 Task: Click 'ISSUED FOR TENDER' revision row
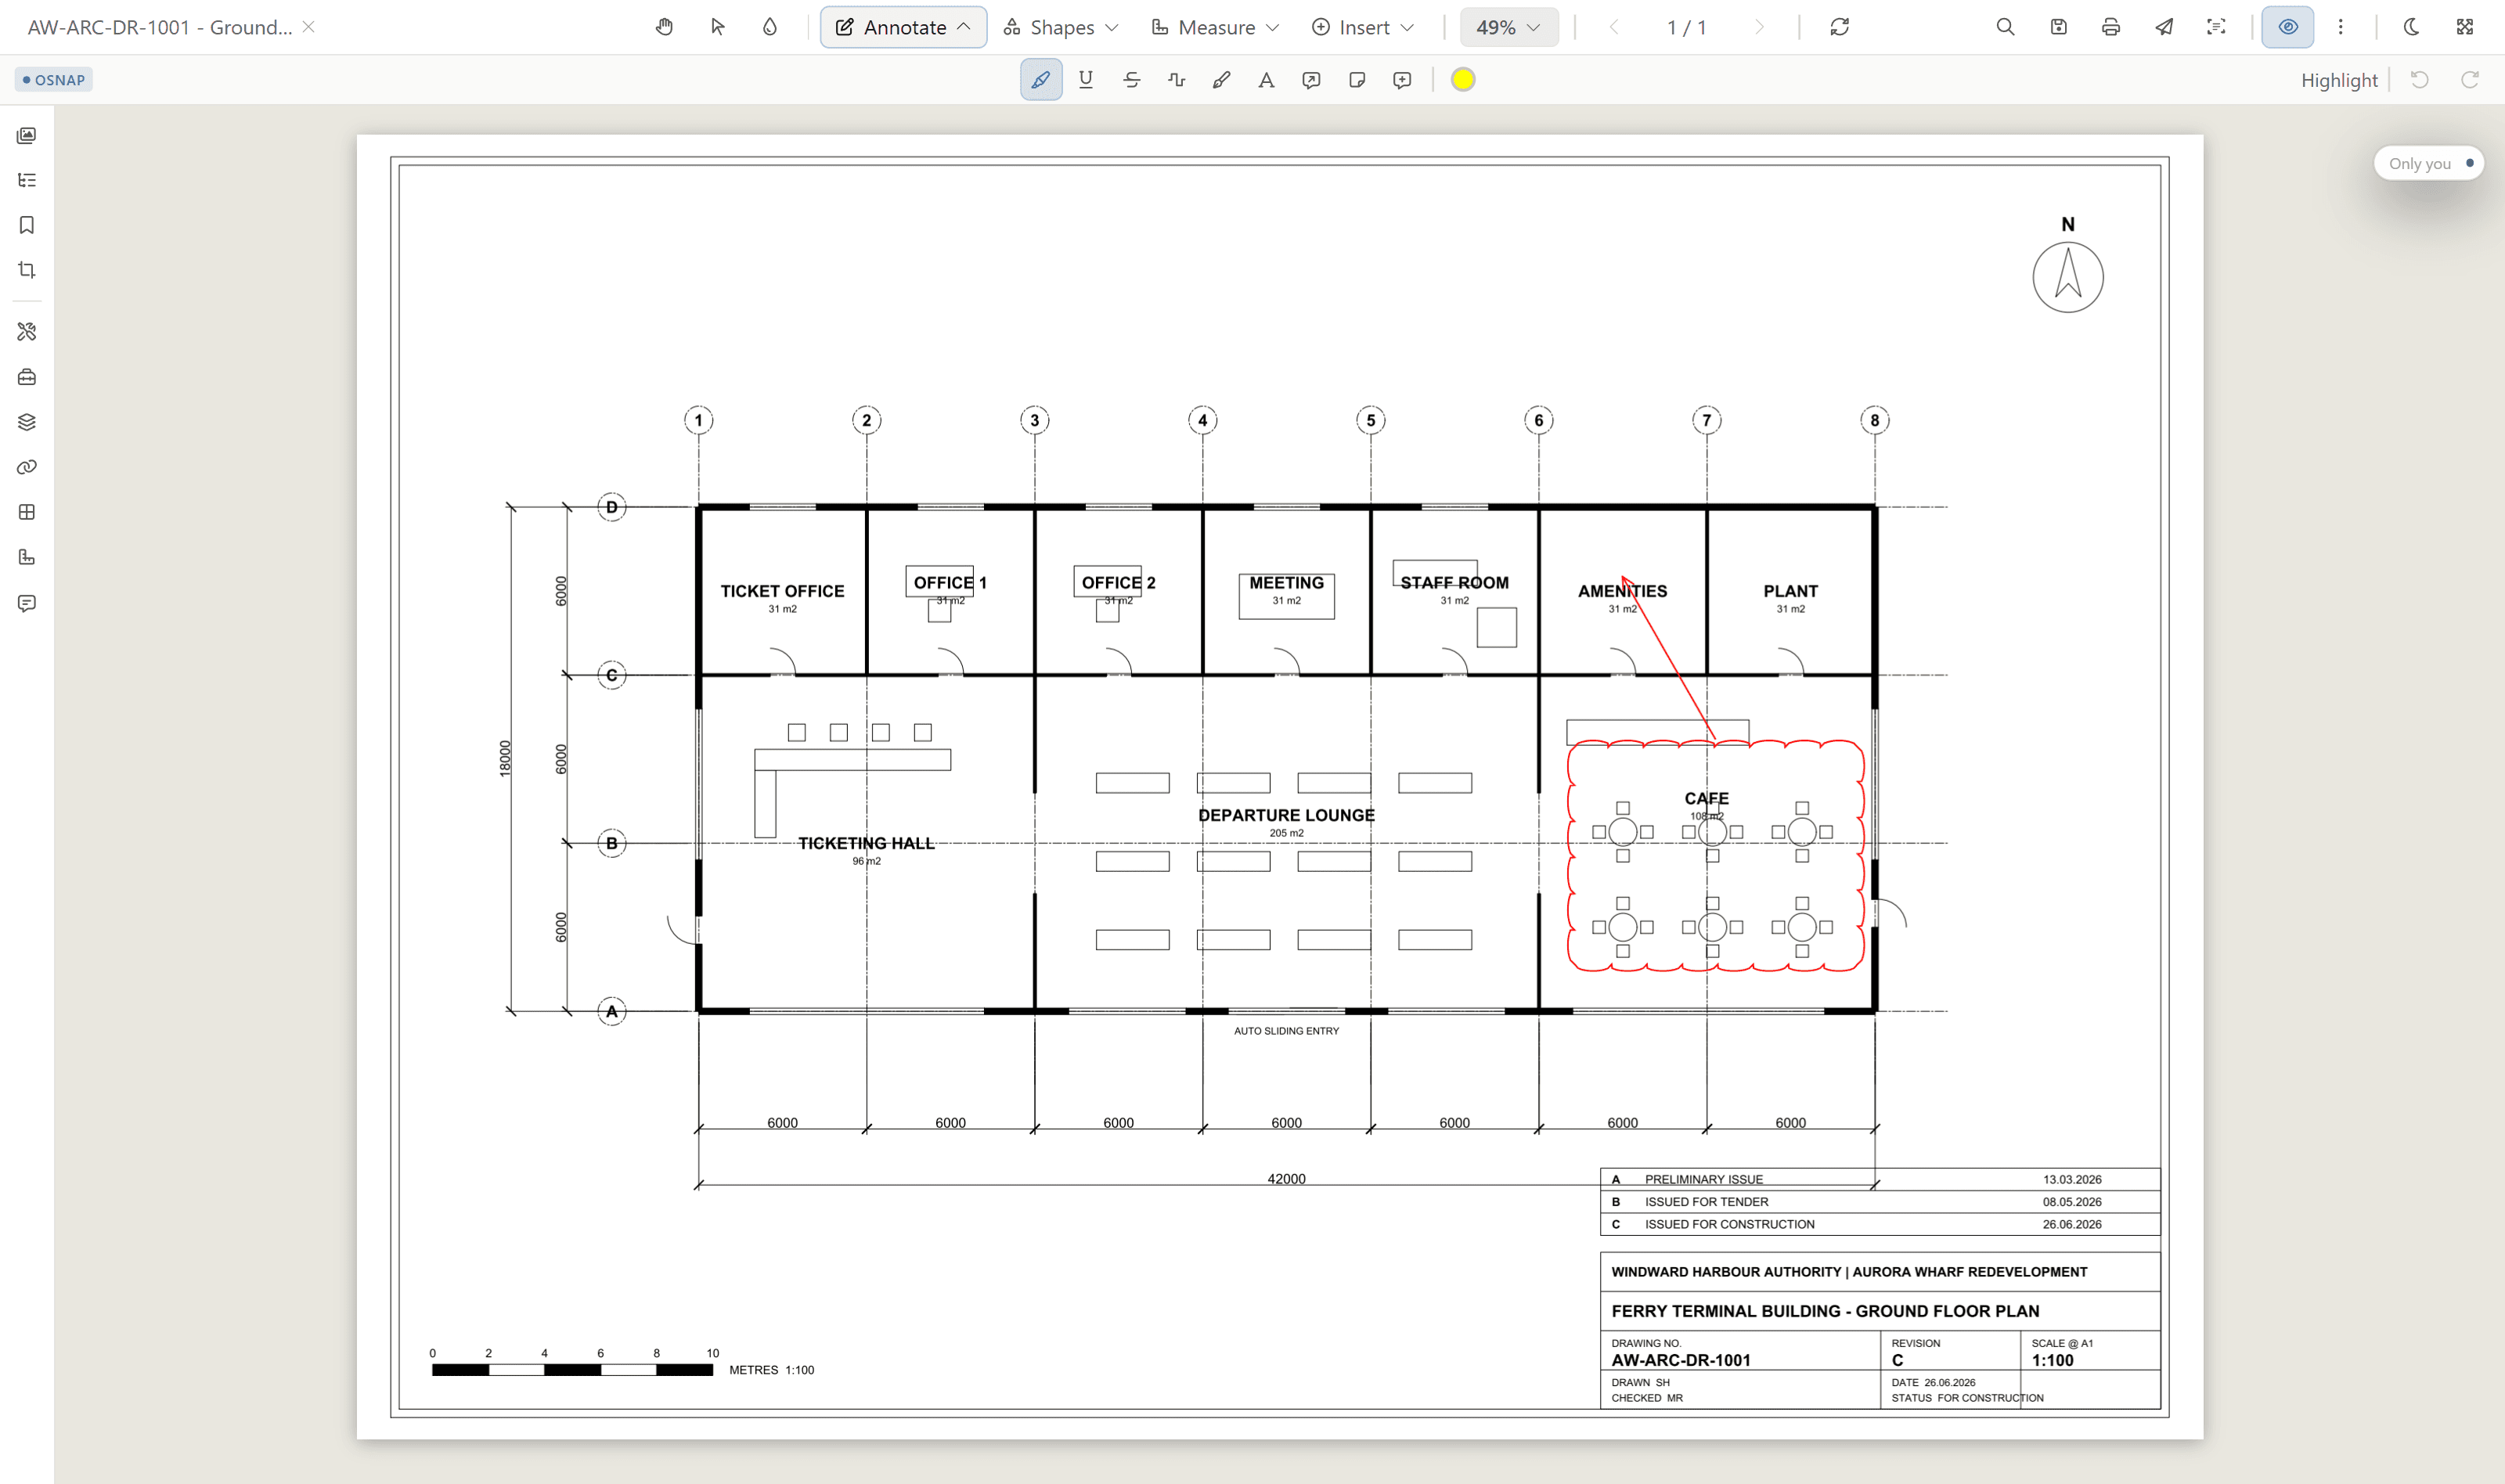coord(1880,1202)
